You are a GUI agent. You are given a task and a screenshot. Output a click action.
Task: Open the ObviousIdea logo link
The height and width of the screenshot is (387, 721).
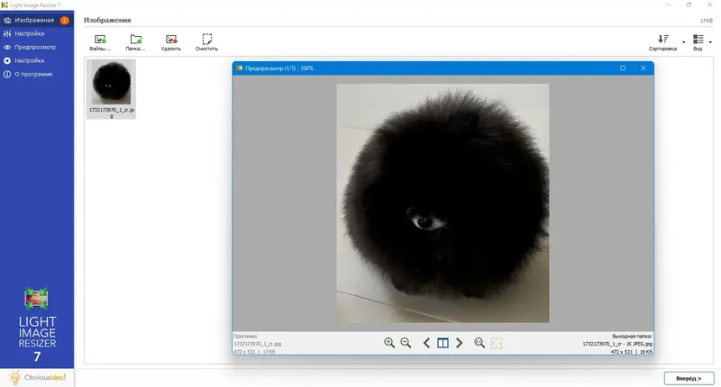pyautogui.click(x=37, y=377)
